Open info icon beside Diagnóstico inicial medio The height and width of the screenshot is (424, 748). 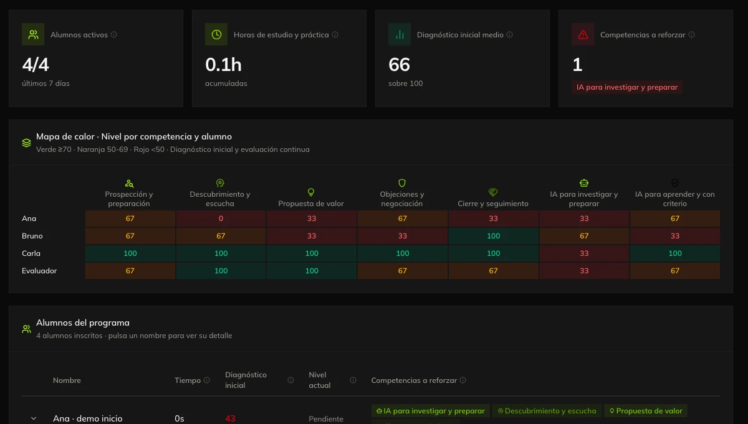click(509, 35)
